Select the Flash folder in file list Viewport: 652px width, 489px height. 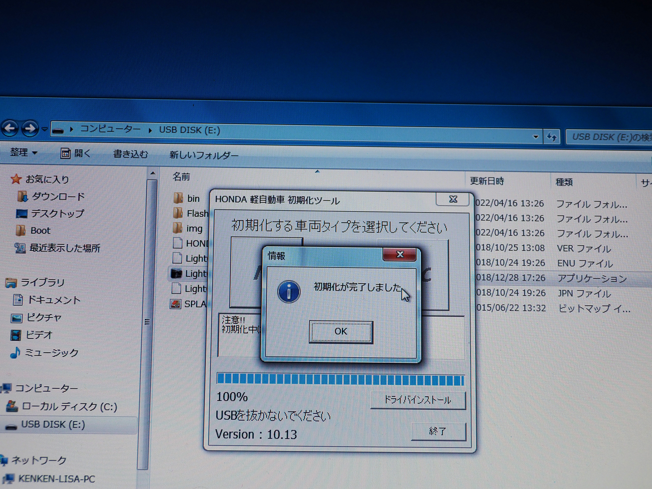[197, 213]
